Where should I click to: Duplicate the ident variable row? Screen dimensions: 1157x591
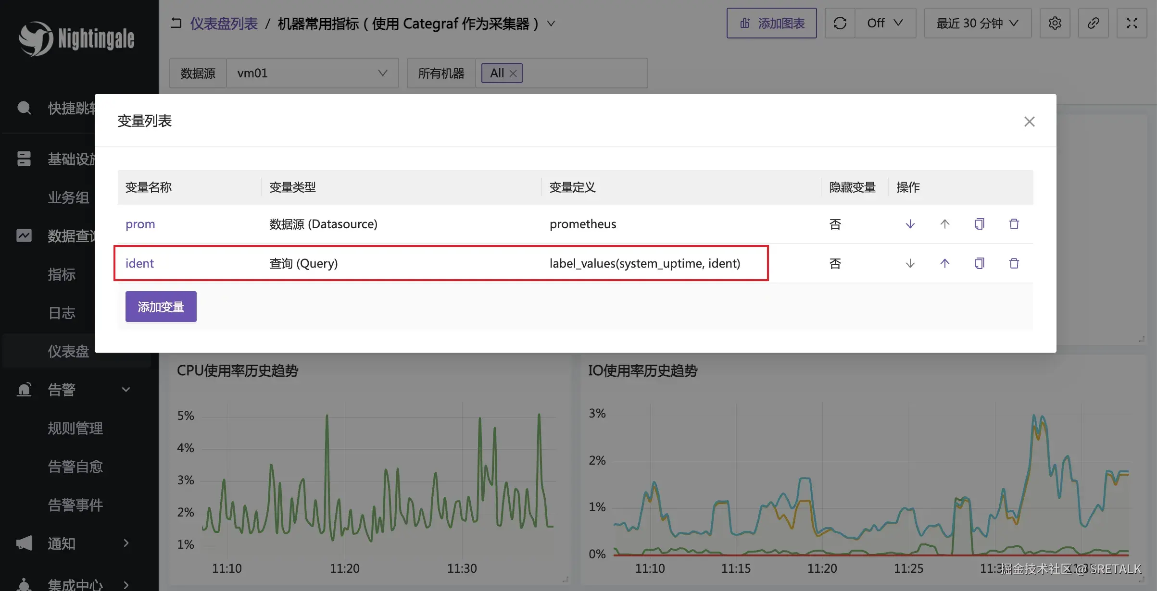979,263
